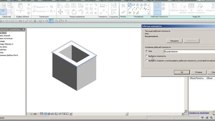Screen dimensions: 215x121
Task: Select the 'Выбрать плоскость' radio button
Action: point(147,56)
